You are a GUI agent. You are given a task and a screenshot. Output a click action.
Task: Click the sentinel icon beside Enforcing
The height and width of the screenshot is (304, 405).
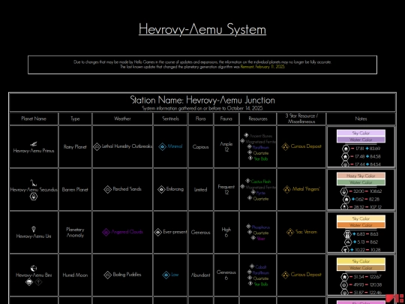[161, 189]
